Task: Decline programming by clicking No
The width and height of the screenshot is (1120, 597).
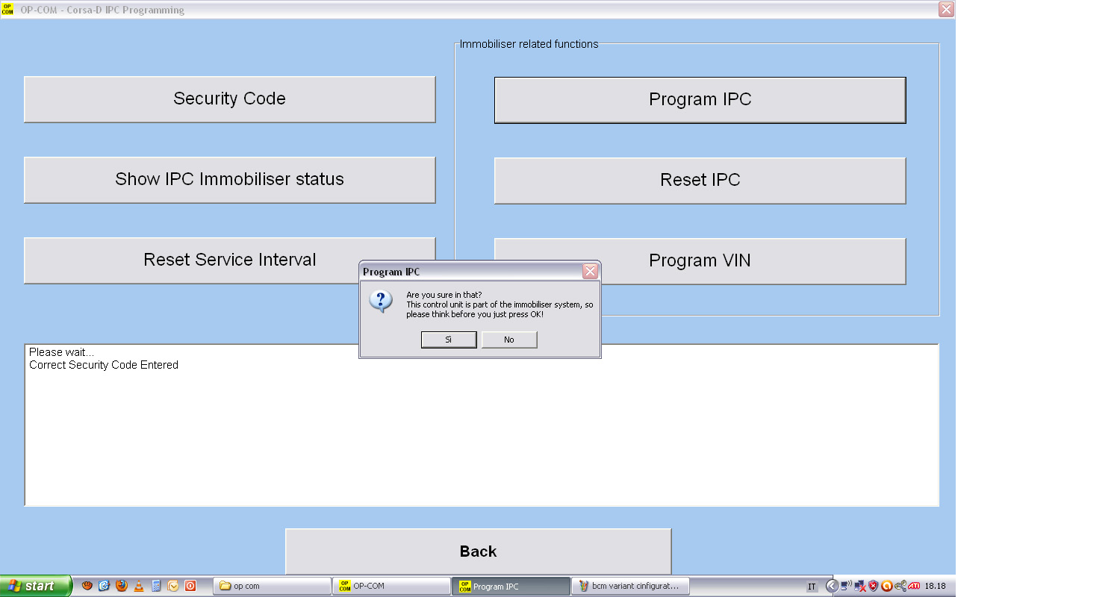Action: click(x=509, y=340)
